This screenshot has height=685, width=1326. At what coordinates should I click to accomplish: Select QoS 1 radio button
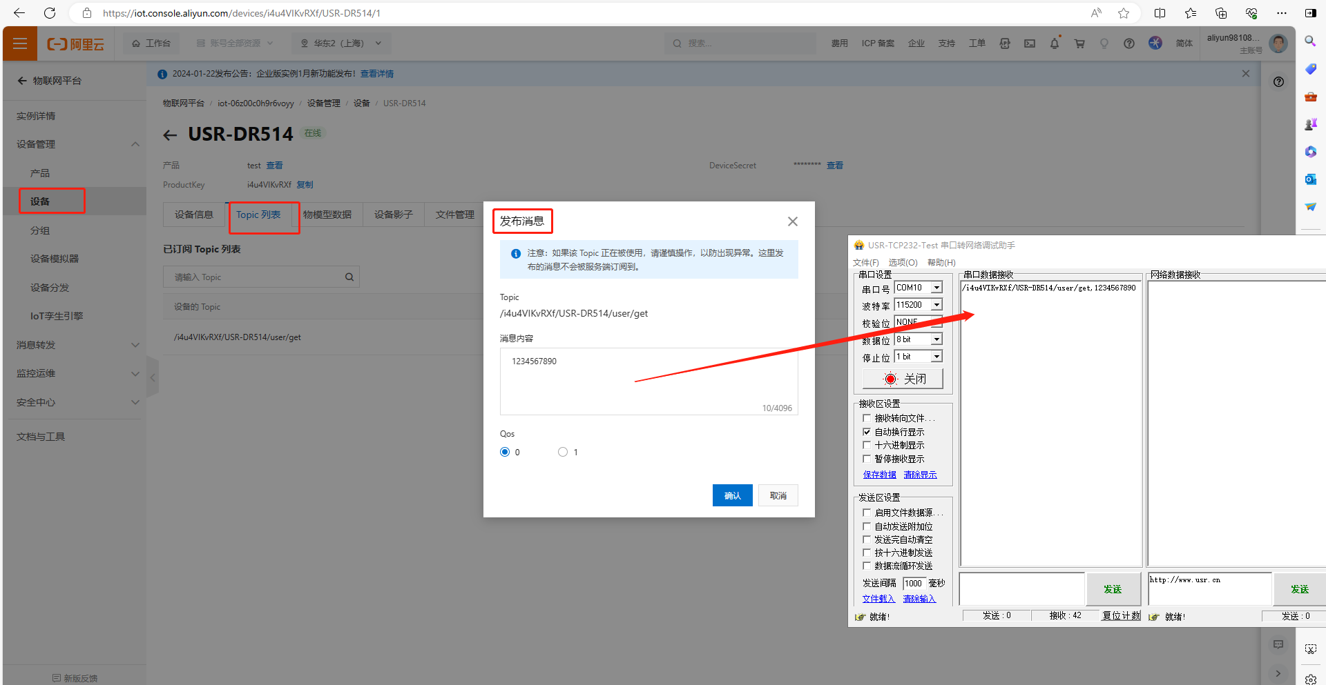pos(563,452)
